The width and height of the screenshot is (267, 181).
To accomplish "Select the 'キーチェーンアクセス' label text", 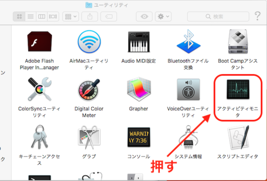I will tap(39, 160).
